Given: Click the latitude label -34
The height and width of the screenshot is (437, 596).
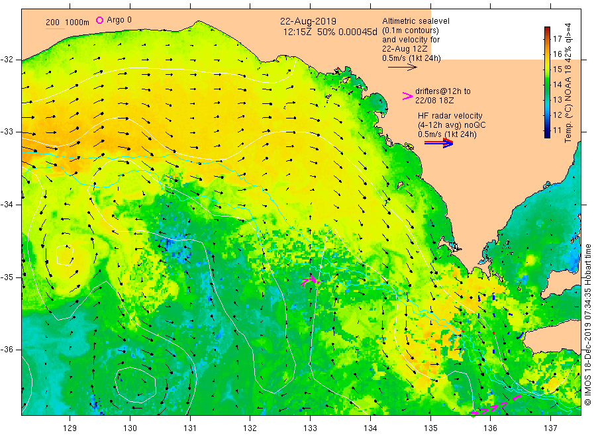Looking at the screenshot, I should click(x=7, y=205).
